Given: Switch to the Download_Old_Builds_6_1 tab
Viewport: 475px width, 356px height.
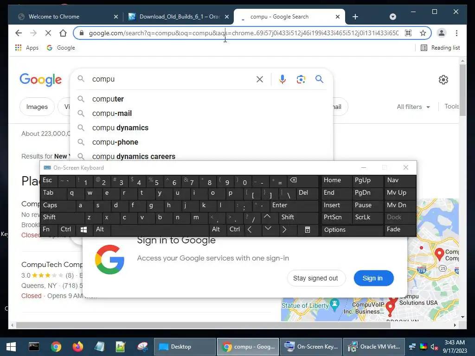Looking at the screenshot, I should pos(180,17).
